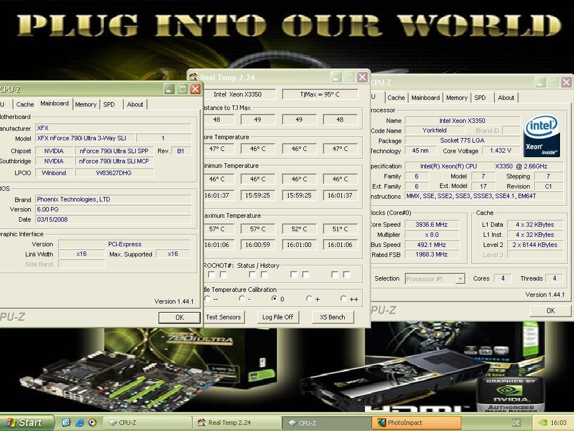Click the motherboard Model field XFX nForce 790i Ultra 3-Way SLI

tap(85, 138)
